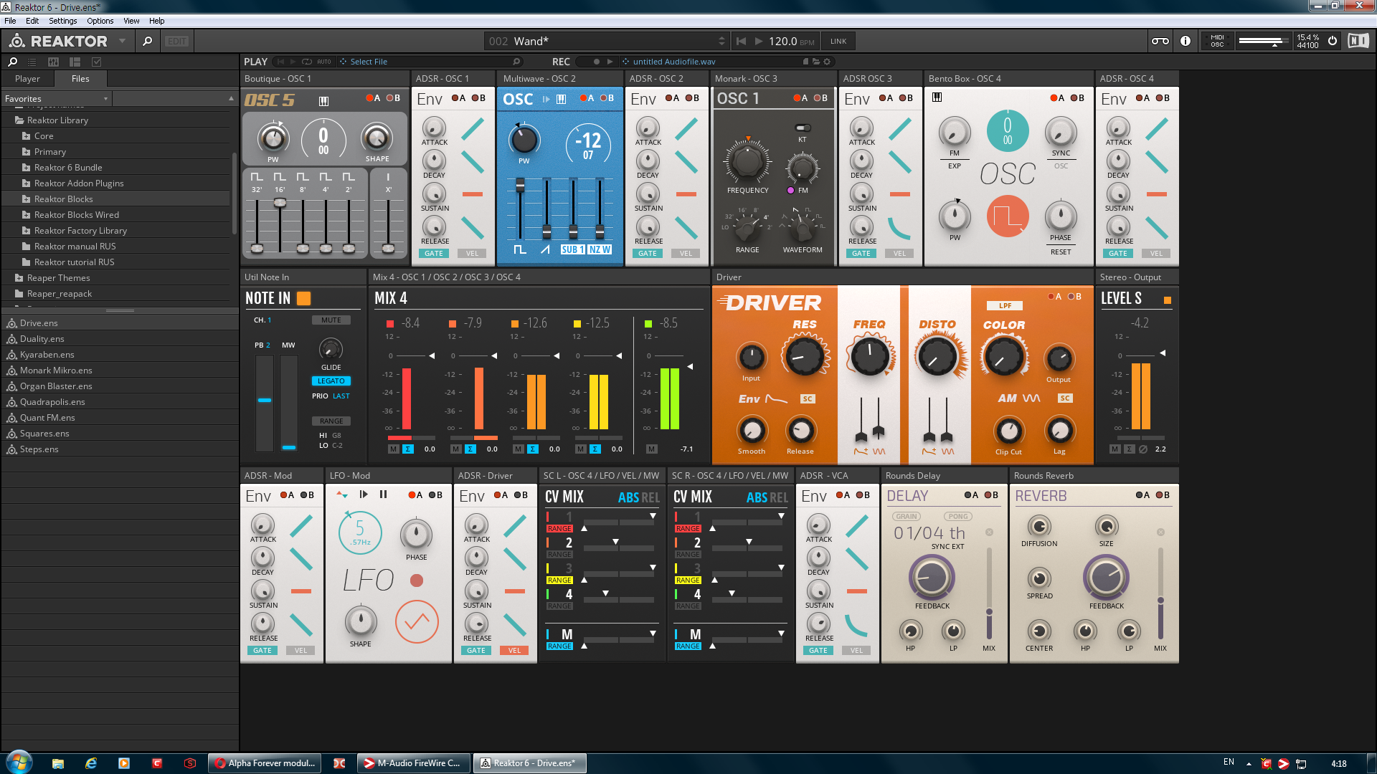
Task: Adjust the master volume slider
Action: [x=1264, y=41]
